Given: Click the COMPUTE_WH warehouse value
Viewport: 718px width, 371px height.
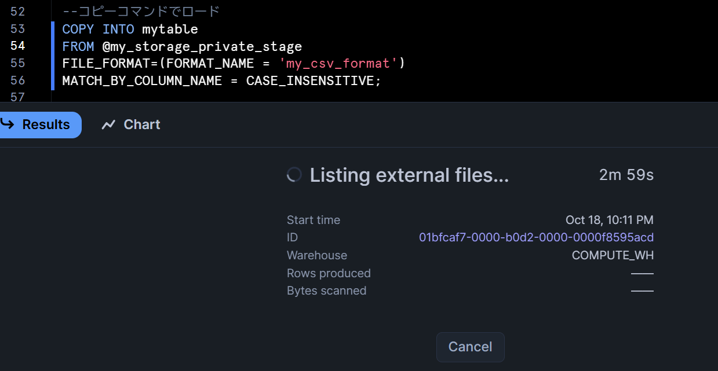Looking at the screenshot, I should (x=613, y=255).
